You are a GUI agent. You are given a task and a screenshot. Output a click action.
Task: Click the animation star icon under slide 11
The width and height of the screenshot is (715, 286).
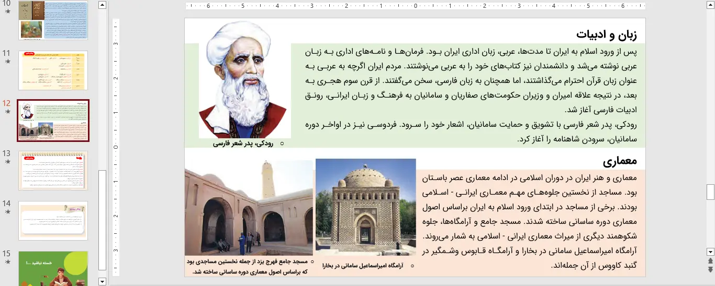tap(7, 61)
